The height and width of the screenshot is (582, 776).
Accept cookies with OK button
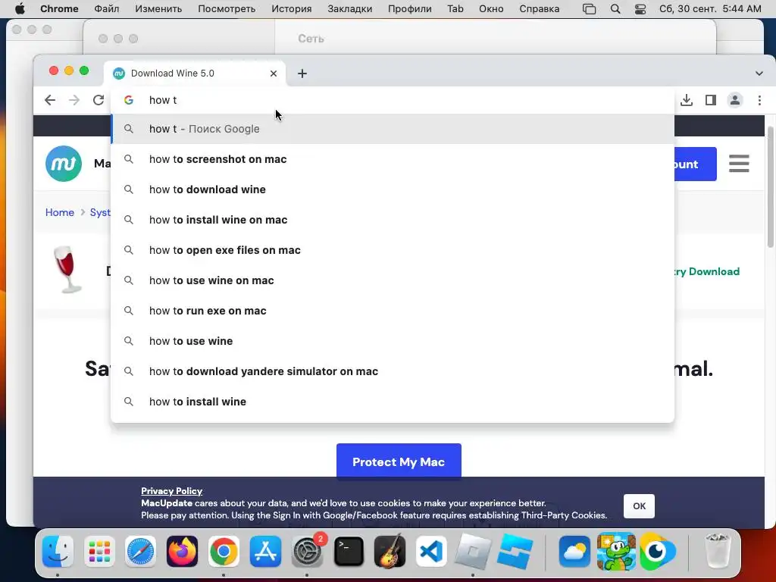pyautogui.click(x=639, y=505)
